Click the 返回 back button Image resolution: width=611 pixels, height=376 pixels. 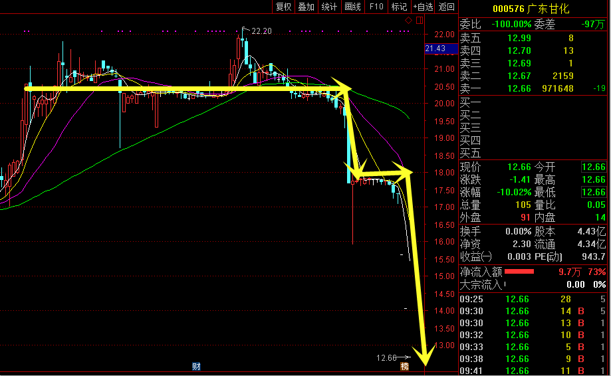[447, 7]
